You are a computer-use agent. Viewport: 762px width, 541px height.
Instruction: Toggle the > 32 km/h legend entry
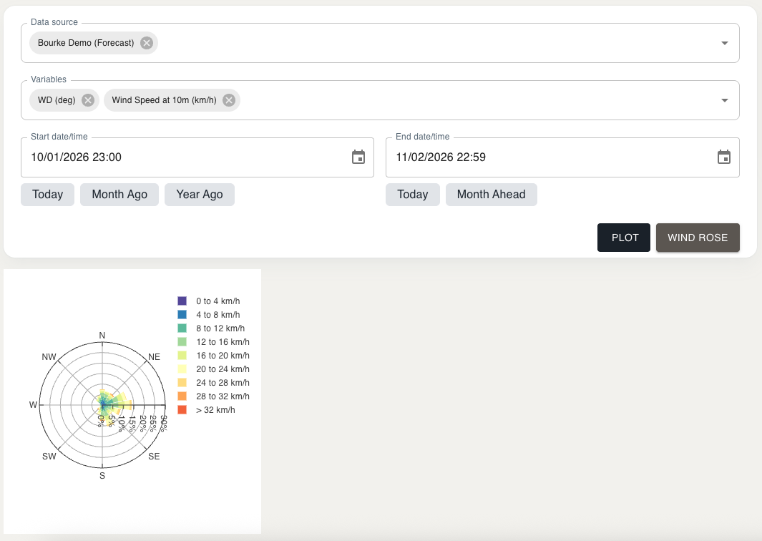pyautogui.click(x=215, y=410)
